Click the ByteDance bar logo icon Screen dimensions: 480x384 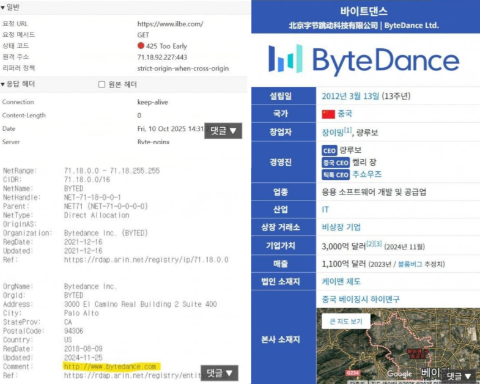pyautogui.click(x=286, y=59)
